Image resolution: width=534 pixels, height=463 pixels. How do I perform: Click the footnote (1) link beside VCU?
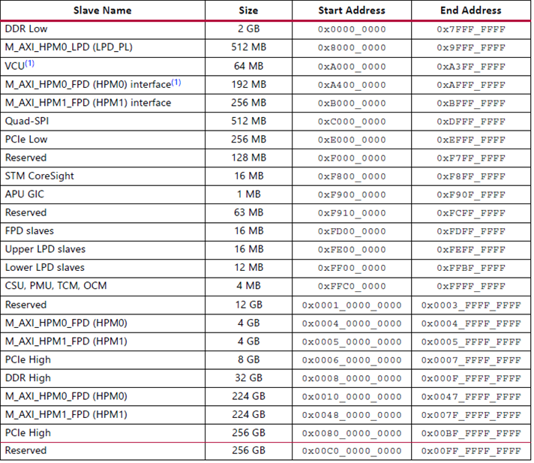click(x=30, y=63)
